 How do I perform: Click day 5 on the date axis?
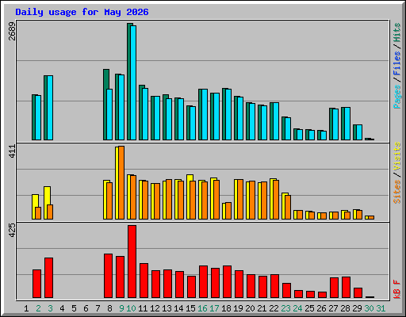point(74,308)
